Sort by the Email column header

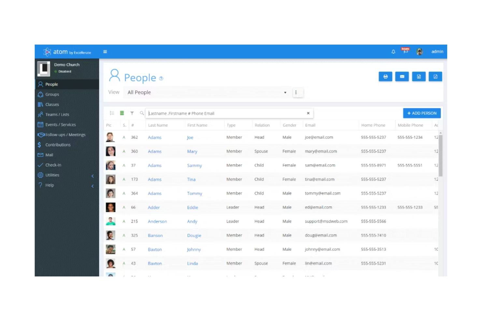pos(310,125)
